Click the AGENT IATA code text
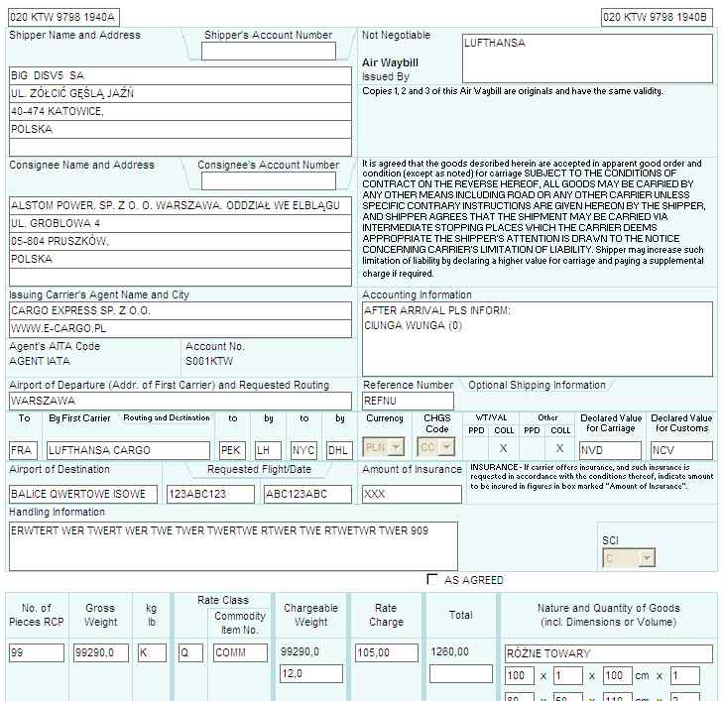 pos(40,361)
